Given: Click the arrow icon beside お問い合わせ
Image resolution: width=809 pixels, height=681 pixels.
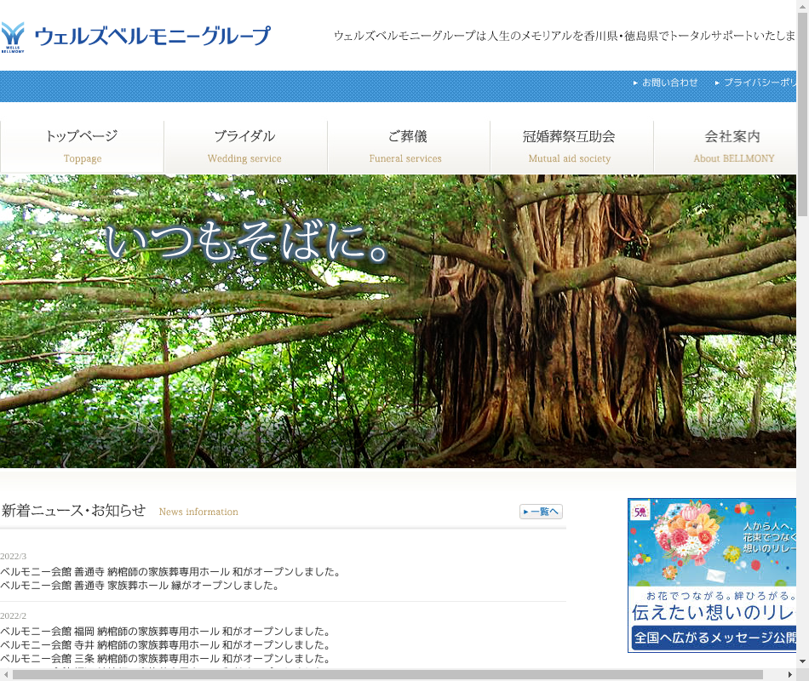Looking at the screenshot, I should point(635,83).
